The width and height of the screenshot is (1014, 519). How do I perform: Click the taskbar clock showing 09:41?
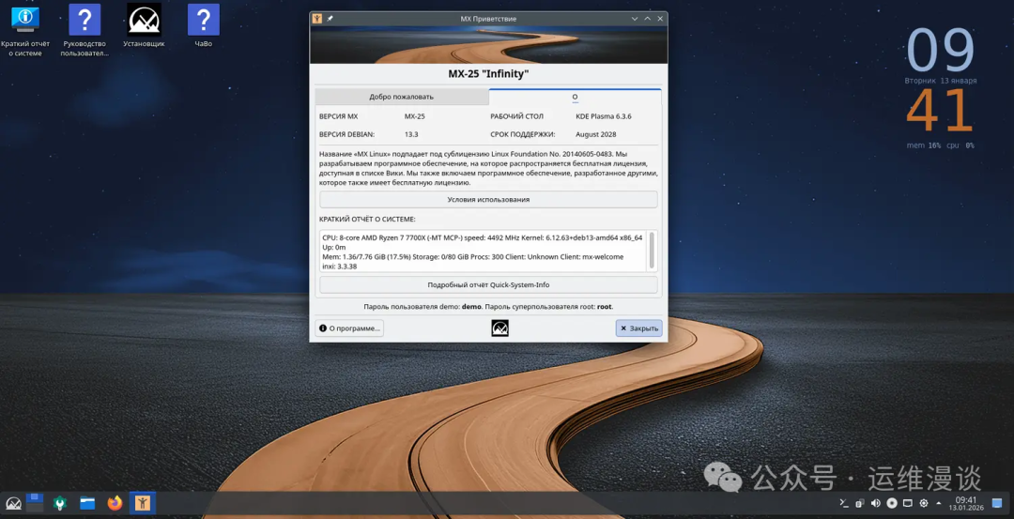click(x=966, y=503)
